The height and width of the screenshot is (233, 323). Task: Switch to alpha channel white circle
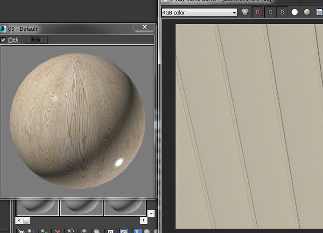coord(295,12)
